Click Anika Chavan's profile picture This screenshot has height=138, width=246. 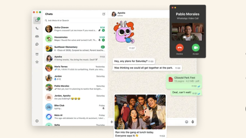click(49, 29)
